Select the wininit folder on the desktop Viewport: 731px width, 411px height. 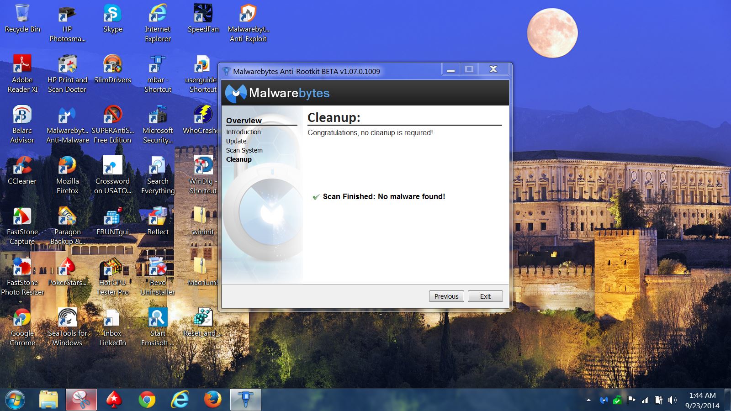coord(203,222)
